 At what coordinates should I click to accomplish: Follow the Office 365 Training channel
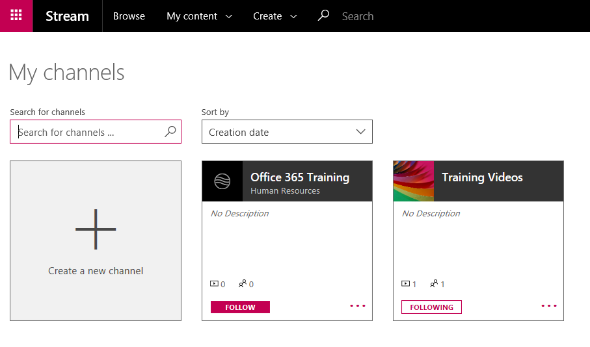tap(240, 307)
